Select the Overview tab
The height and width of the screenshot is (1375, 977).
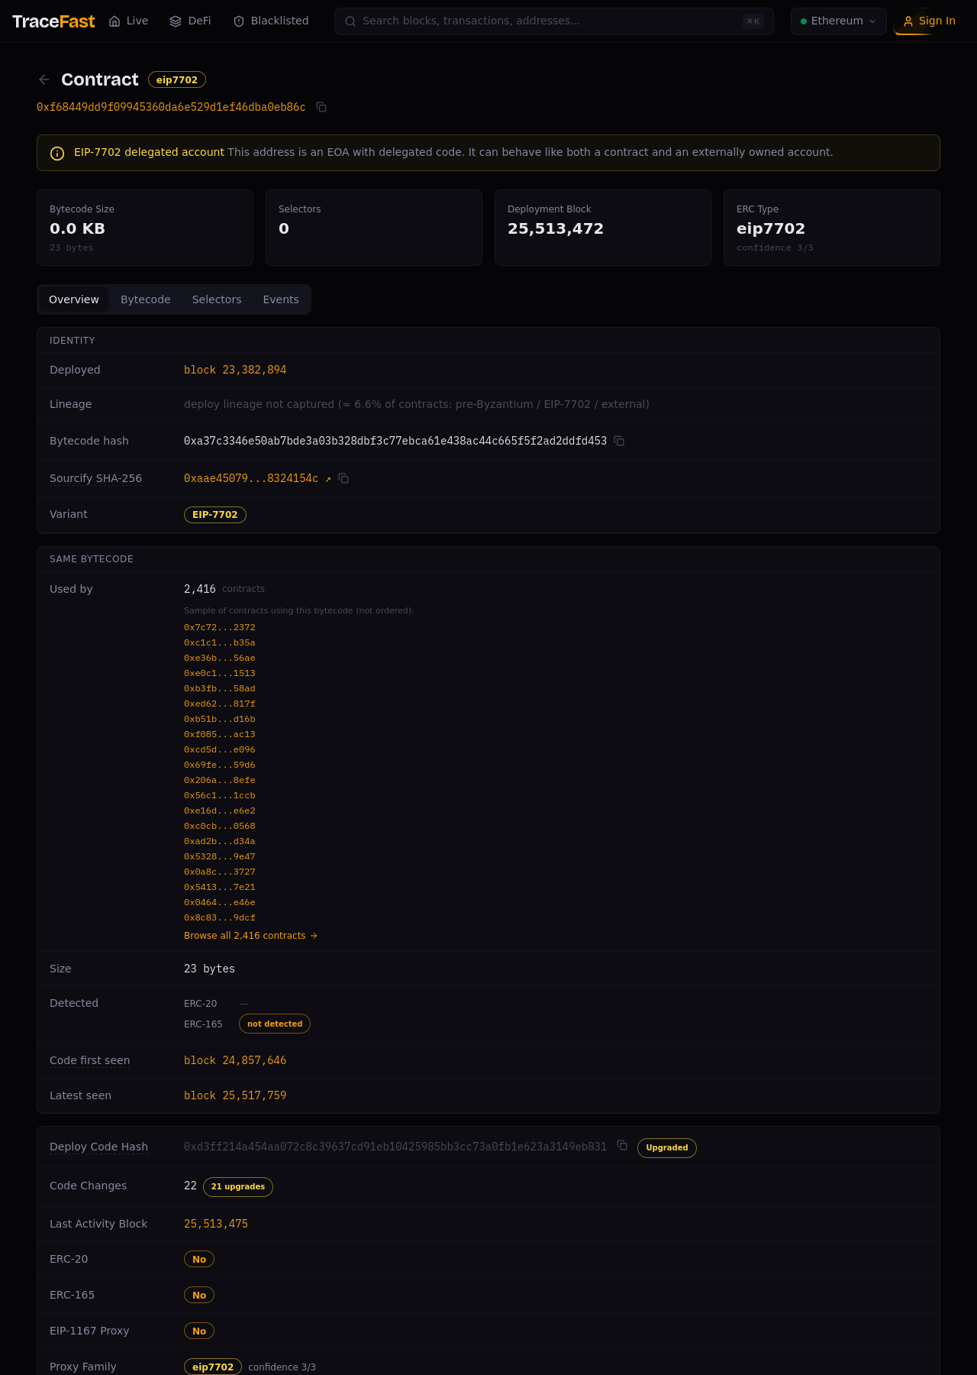pos(74,299)
